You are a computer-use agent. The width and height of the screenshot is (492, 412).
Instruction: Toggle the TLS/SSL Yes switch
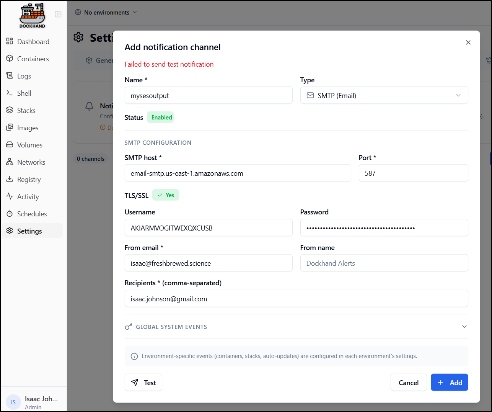(166, 195)
